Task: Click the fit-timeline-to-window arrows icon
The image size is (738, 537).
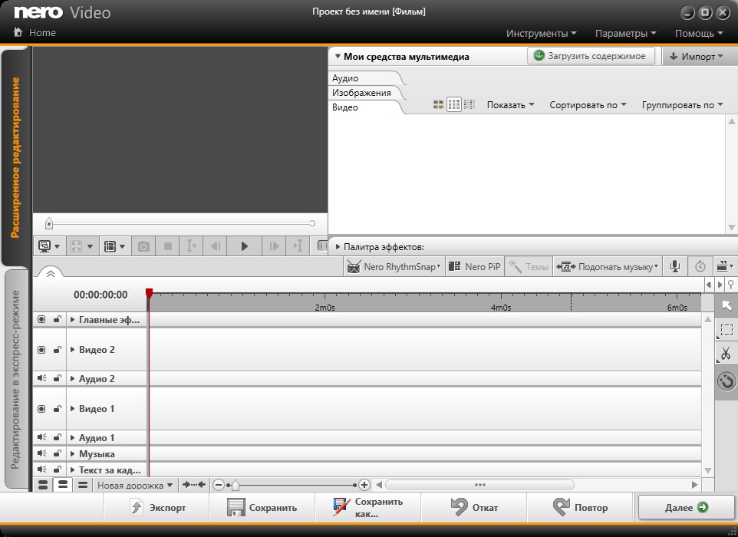Action: 194,485
